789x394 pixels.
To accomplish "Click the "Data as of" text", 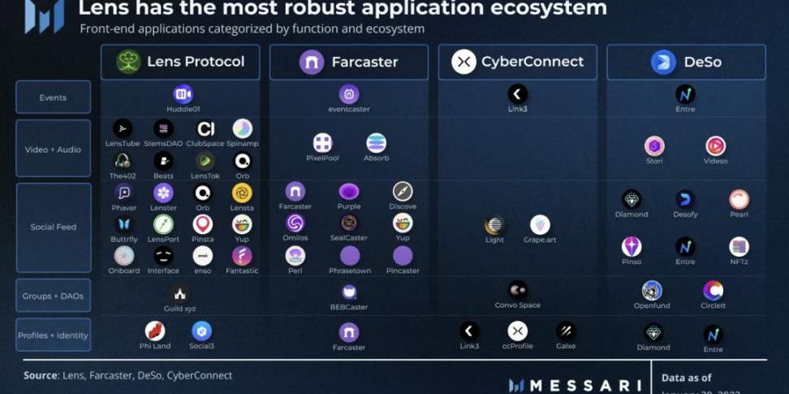I will click(687, 378).
